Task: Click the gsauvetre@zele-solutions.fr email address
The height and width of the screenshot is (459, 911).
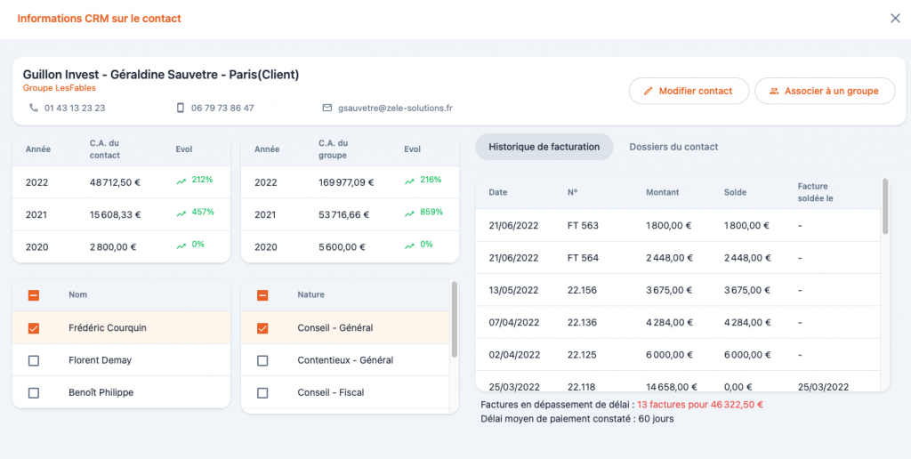Action: point(395,108)
